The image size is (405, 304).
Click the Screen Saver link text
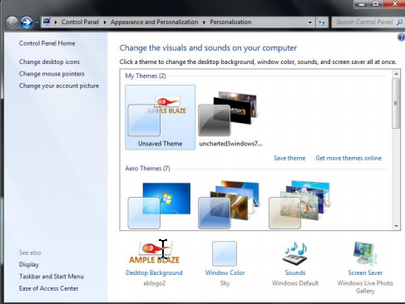click(365, 272)
